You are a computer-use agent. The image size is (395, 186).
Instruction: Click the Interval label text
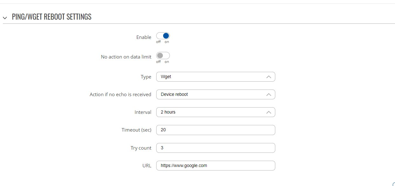click(x=143, y=112)
